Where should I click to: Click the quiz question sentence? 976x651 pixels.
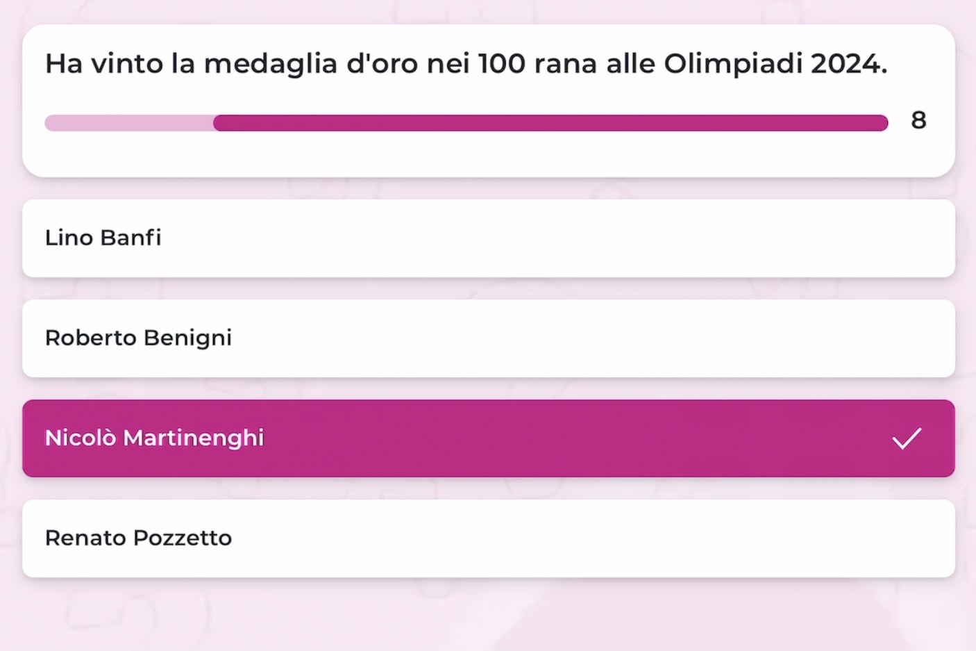(466, 64)
